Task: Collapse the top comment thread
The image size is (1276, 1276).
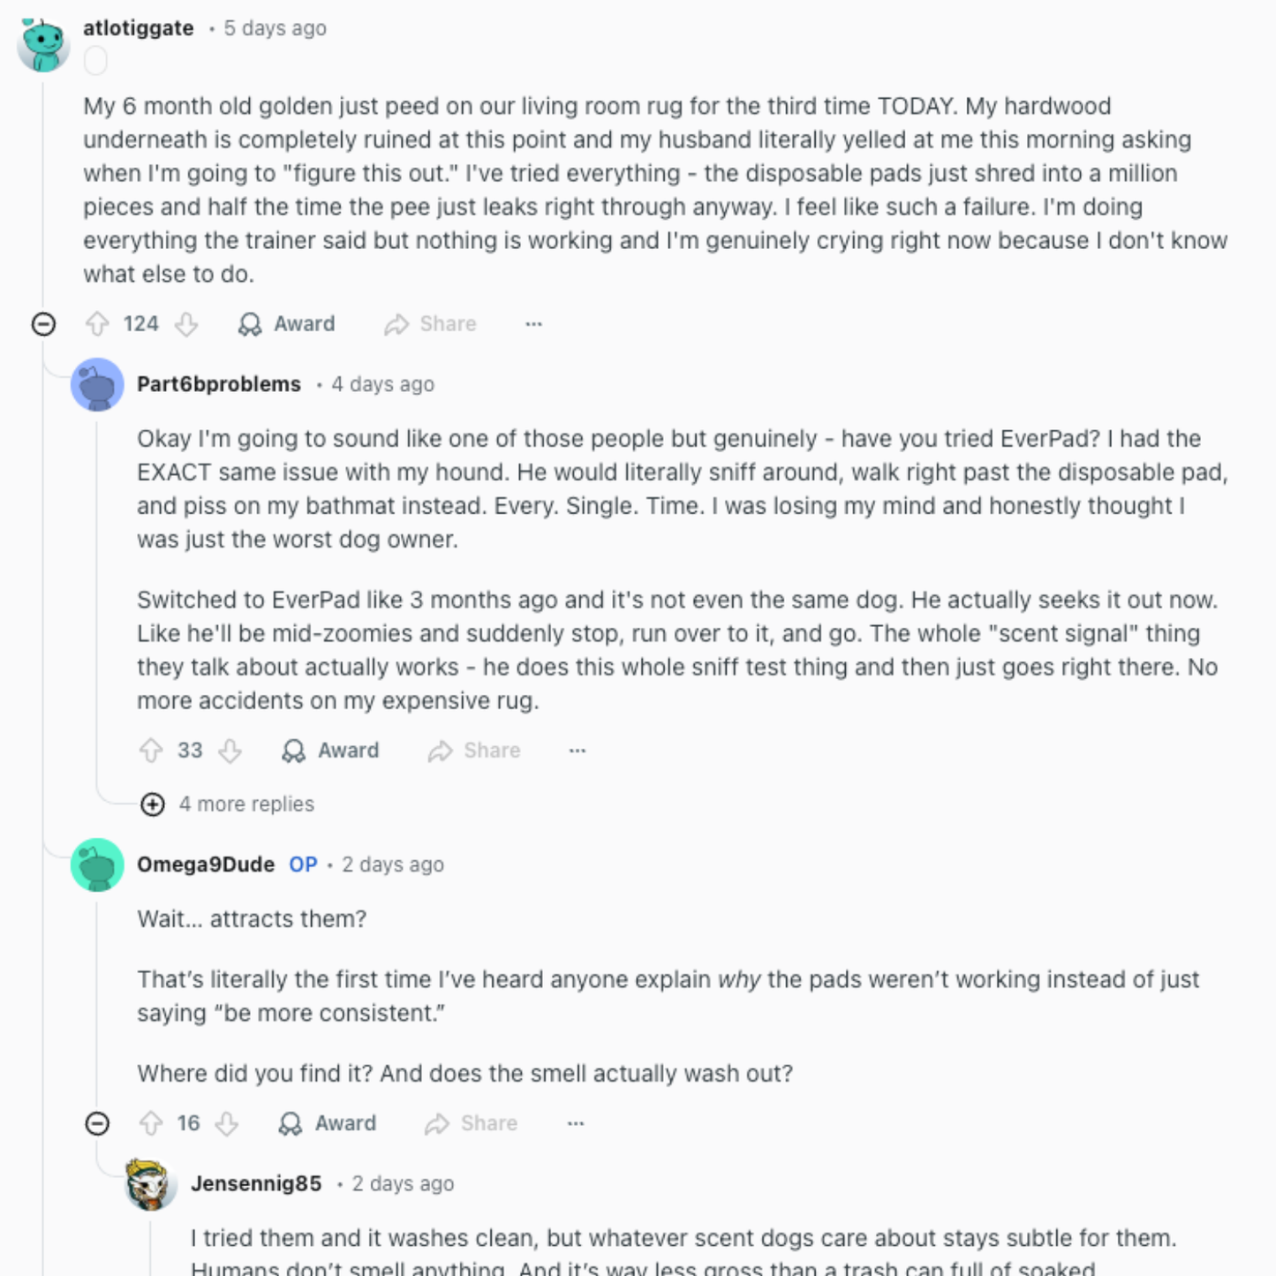Action: 41,323
